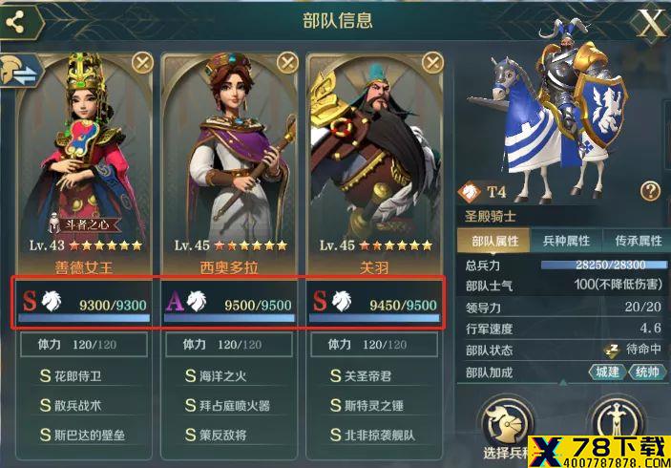Image resolution: width=671 pixels, height=468 pixels.
Task: Click 善德女王's 9300/9300 troop bar
Action: [x=84, y=318]
